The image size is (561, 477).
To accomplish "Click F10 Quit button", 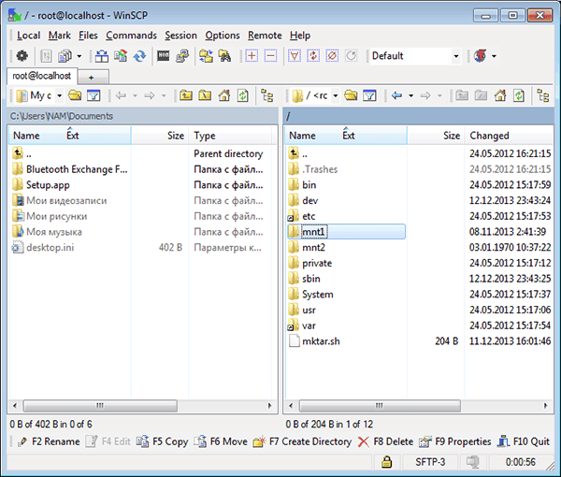I will coord(524,441).
